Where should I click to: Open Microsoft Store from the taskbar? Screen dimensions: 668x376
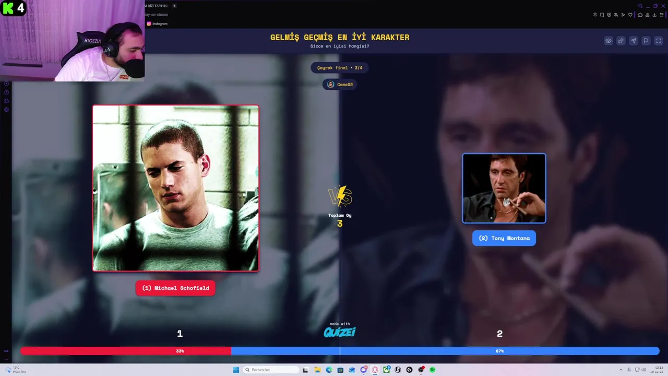(340, 370)
